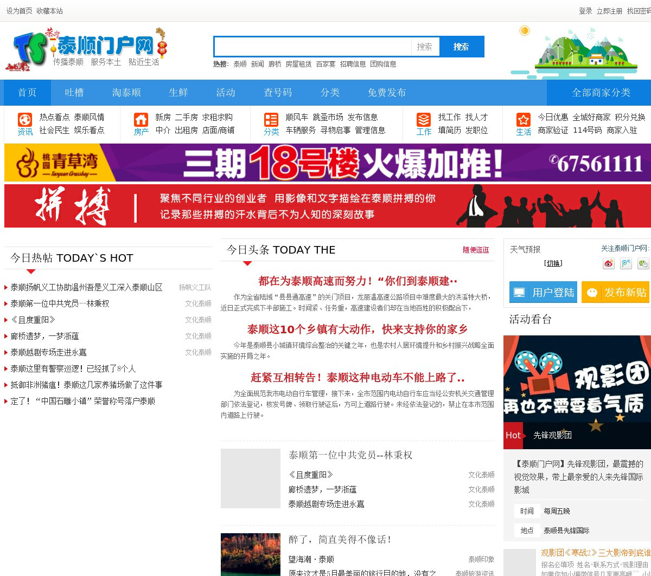
Task: Open the 分类 list icon
Action: pyautogui.click(x=271, y=119)
